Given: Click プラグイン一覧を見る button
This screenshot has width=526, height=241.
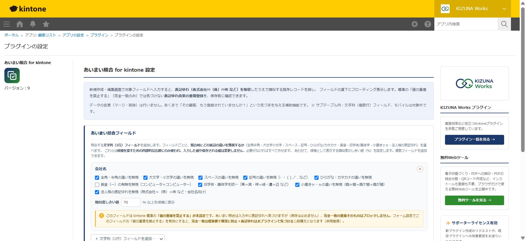Looking at the screenshot, I should click(475, 140).
